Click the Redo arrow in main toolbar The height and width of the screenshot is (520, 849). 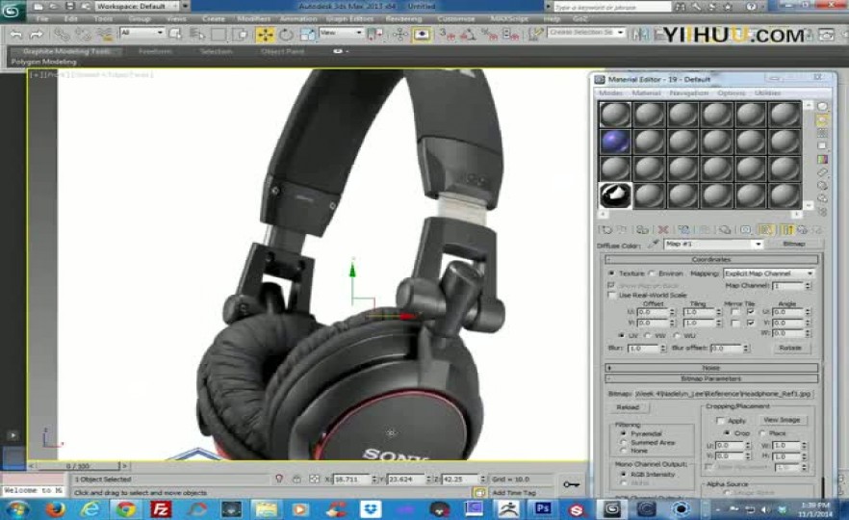click(37, 34)
